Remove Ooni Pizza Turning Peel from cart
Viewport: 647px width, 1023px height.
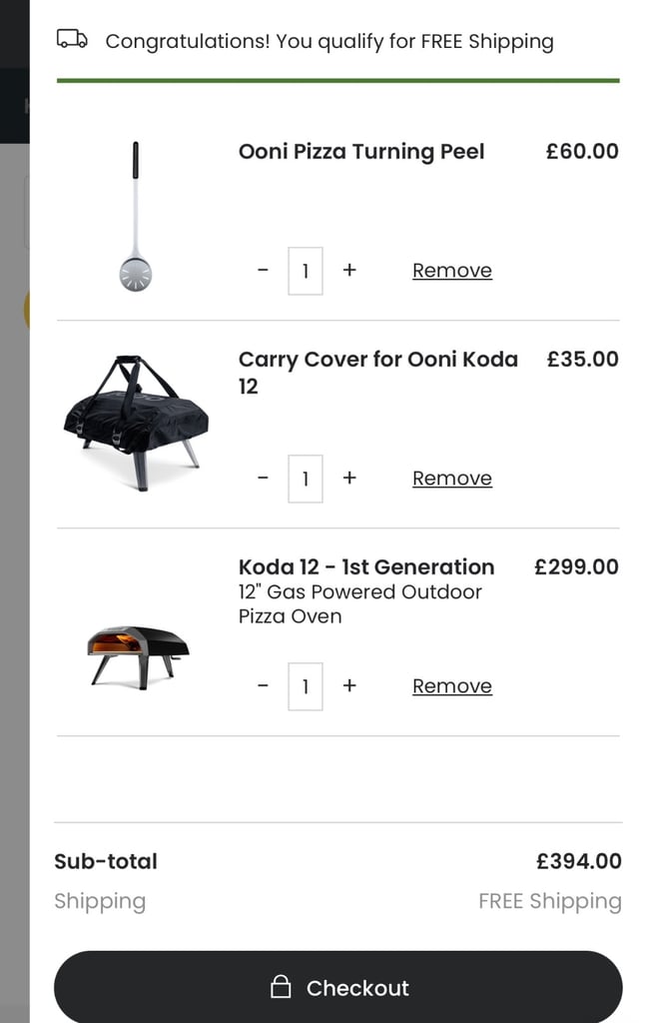click(452, 270)
